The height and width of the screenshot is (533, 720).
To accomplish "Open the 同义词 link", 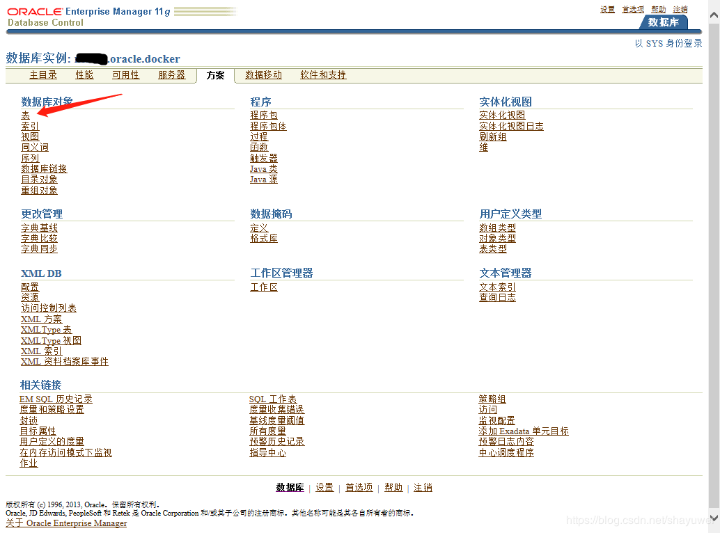I will pos(34,148).
